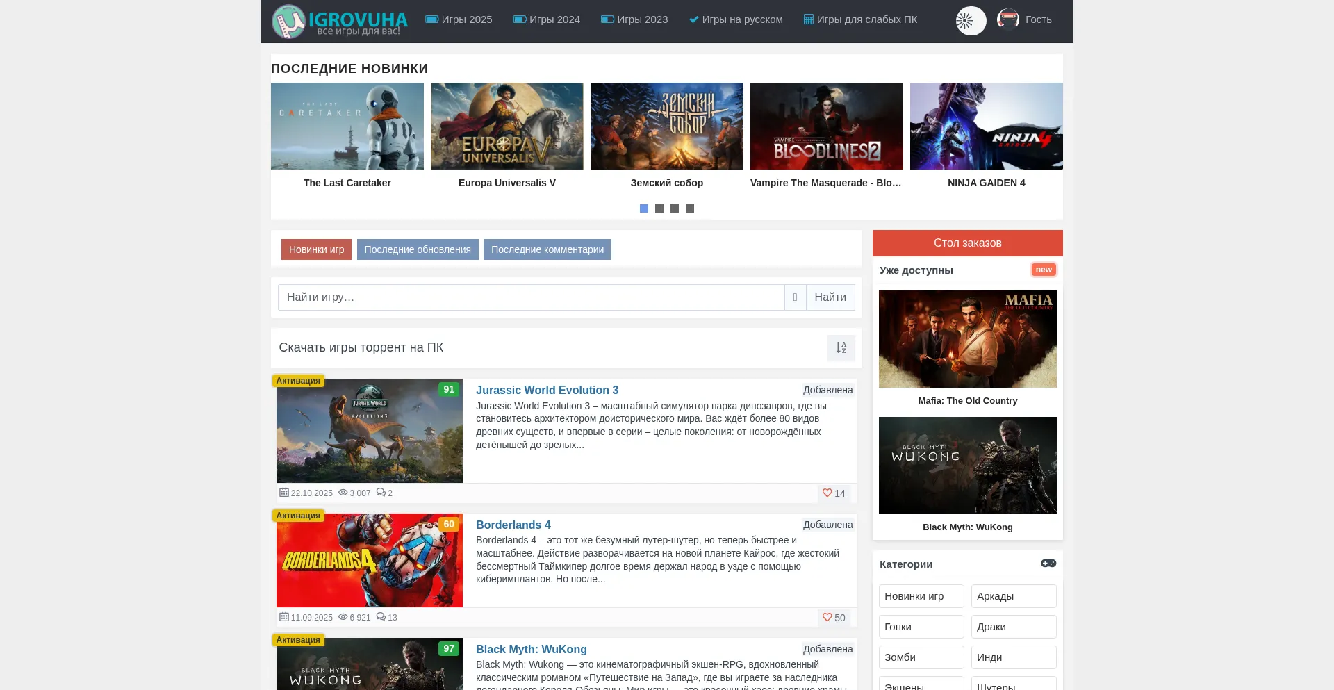Viewport: 1334px width, 690px height.
Task: Switch to Последние обновления tab
Action: pos(418,249)
